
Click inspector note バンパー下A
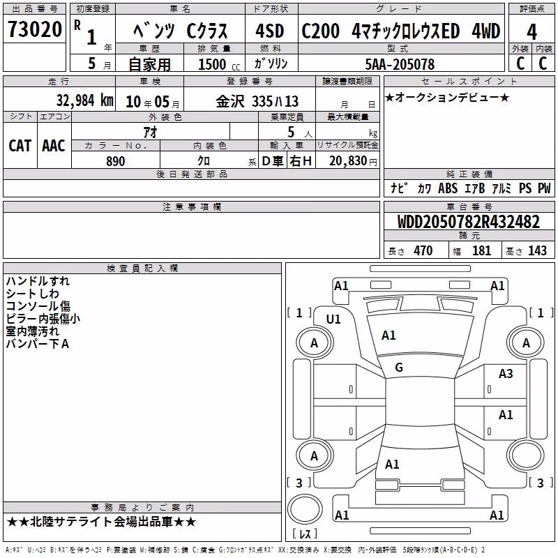click(38, 344)
